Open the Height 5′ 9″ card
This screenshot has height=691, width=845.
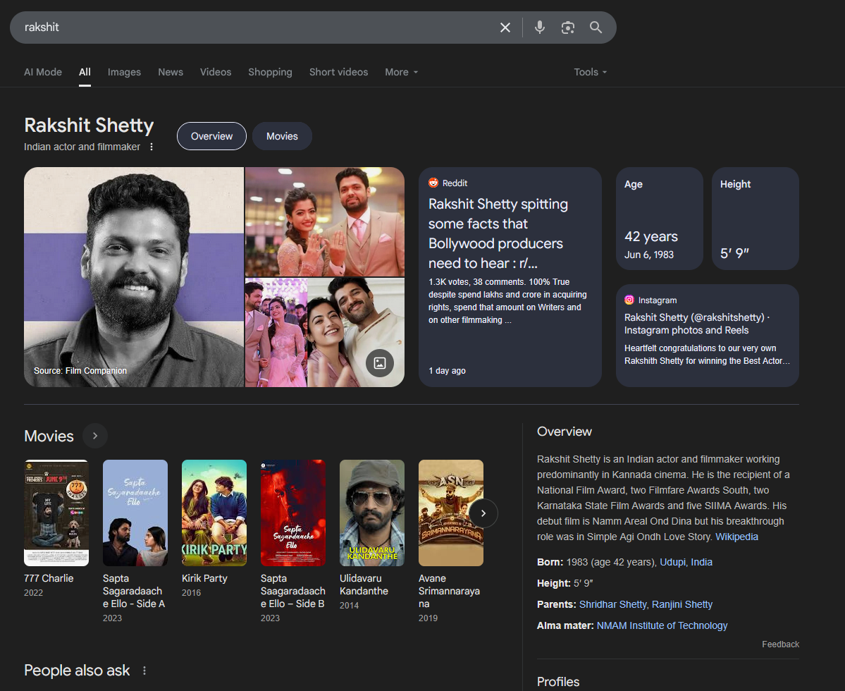click(755, 219)
